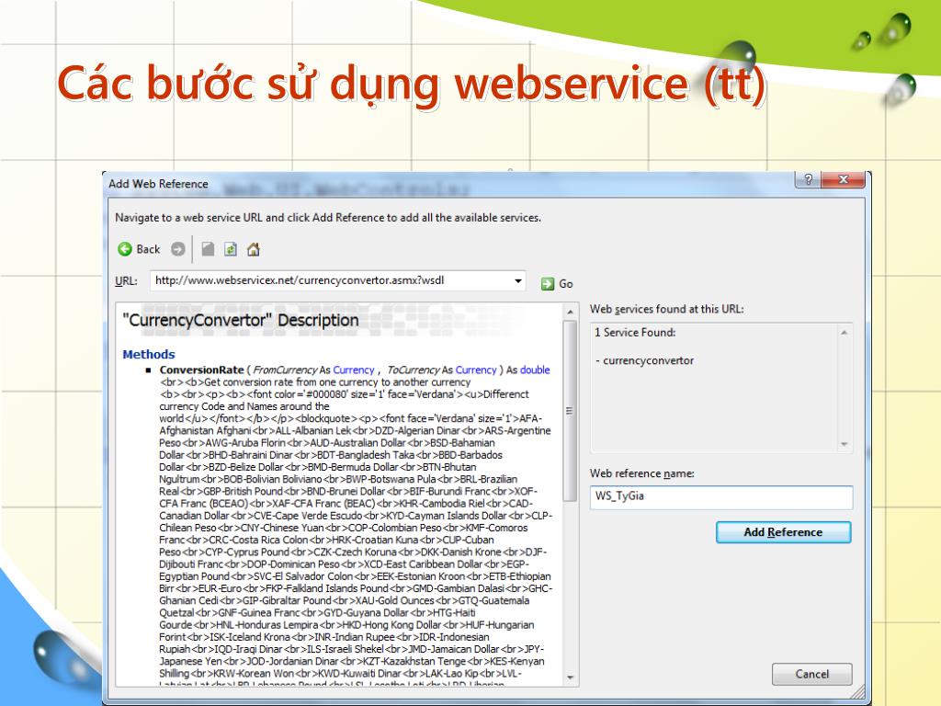This screenshot has width=941, height=706.
Task: Close the Add Web Reference dialog
Action: (x=844, y=179)
